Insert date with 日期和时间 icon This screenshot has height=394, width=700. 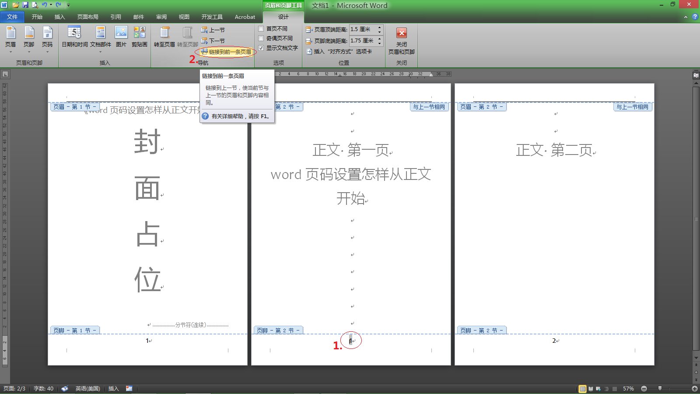74,37
